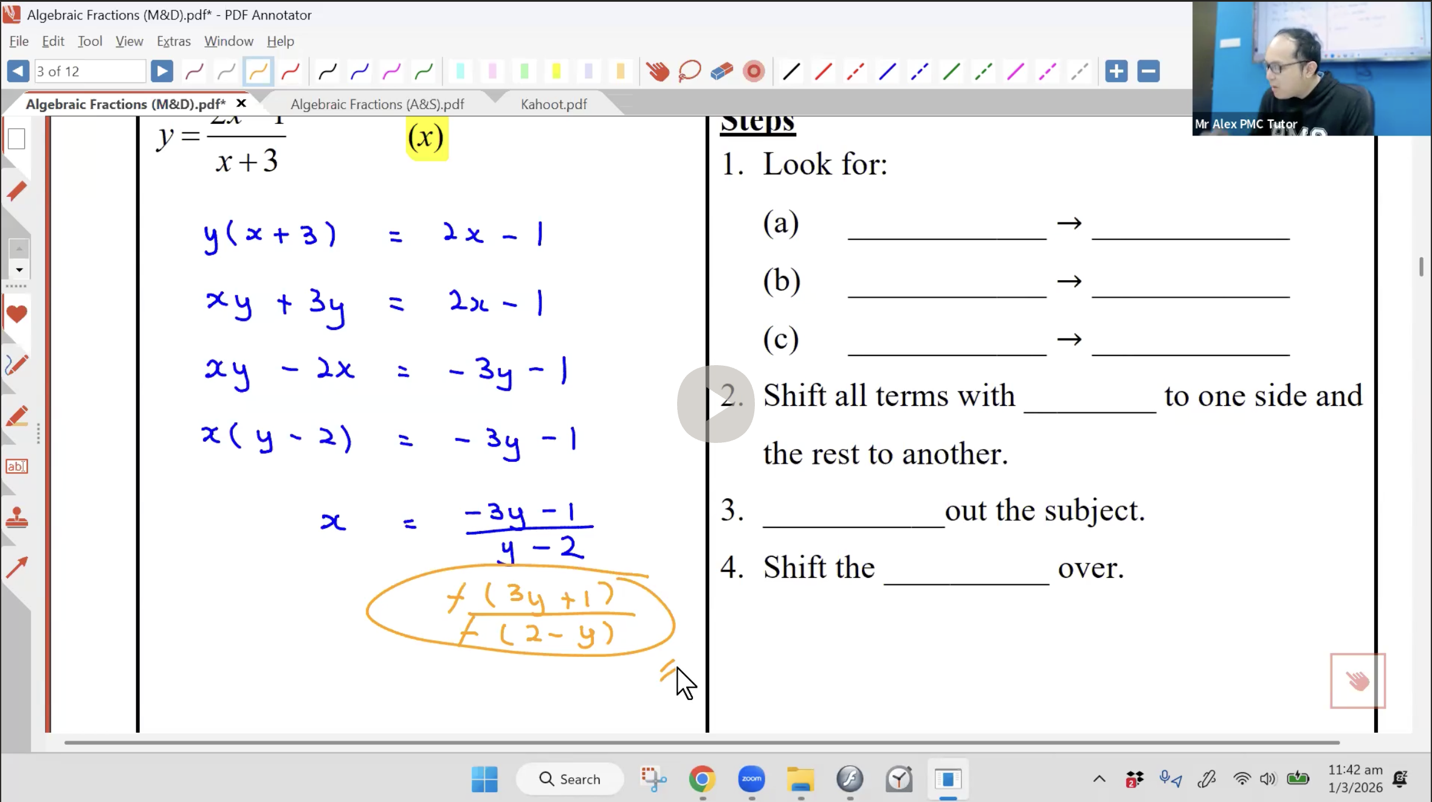Close the Algebraic Fractions (M&D).pdf tab
1432x802 pixels.
click(241, 103)
